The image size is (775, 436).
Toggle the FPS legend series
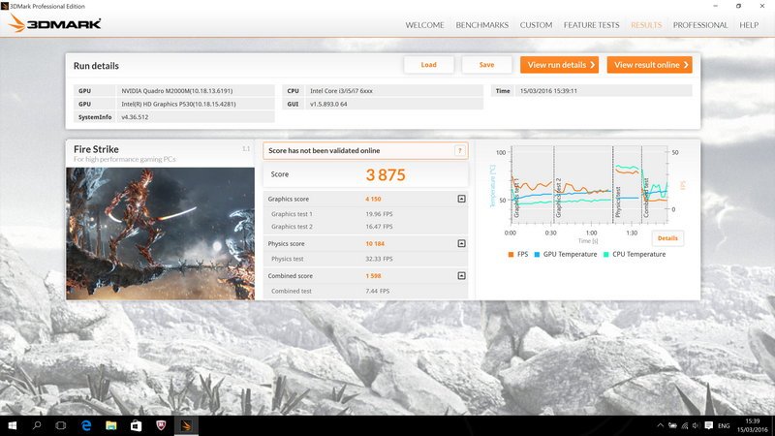point(518,254)
